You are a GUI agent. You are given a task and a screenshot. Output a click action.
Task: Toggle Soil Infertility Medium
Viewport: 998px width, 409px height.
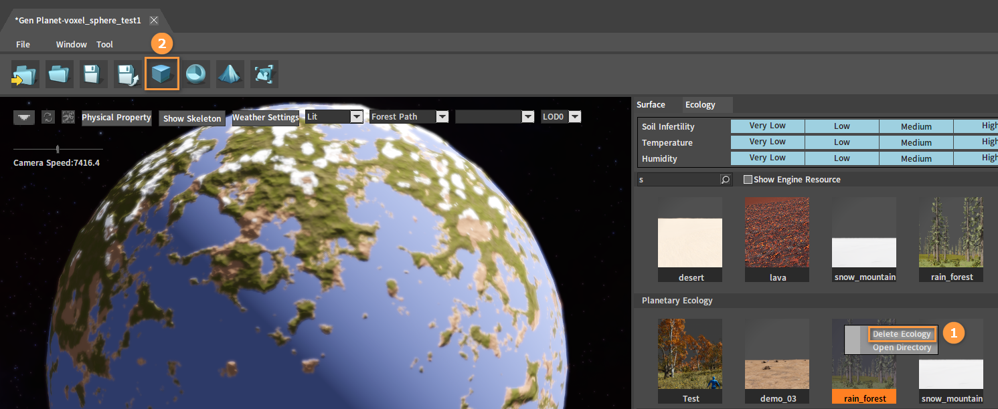pyautogui.click(x=916, y=126)
